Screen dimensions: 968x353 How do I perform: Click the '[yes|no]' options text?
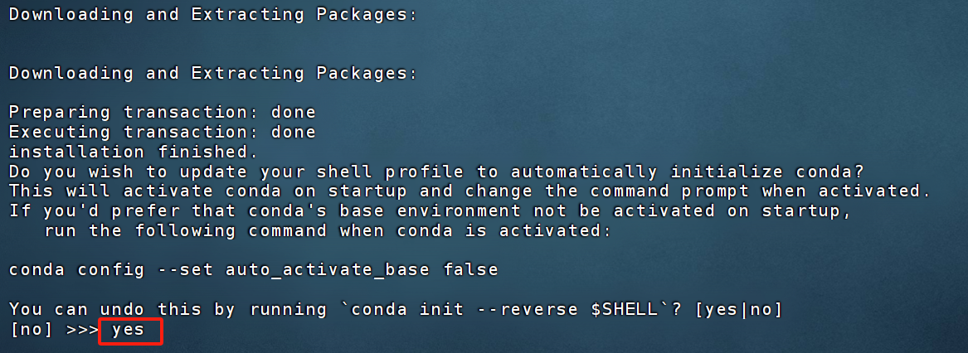(x=739, y=310)
